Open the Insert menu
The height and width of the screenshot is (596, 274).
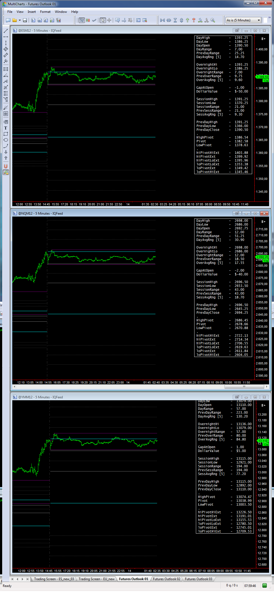coord(32,12)
